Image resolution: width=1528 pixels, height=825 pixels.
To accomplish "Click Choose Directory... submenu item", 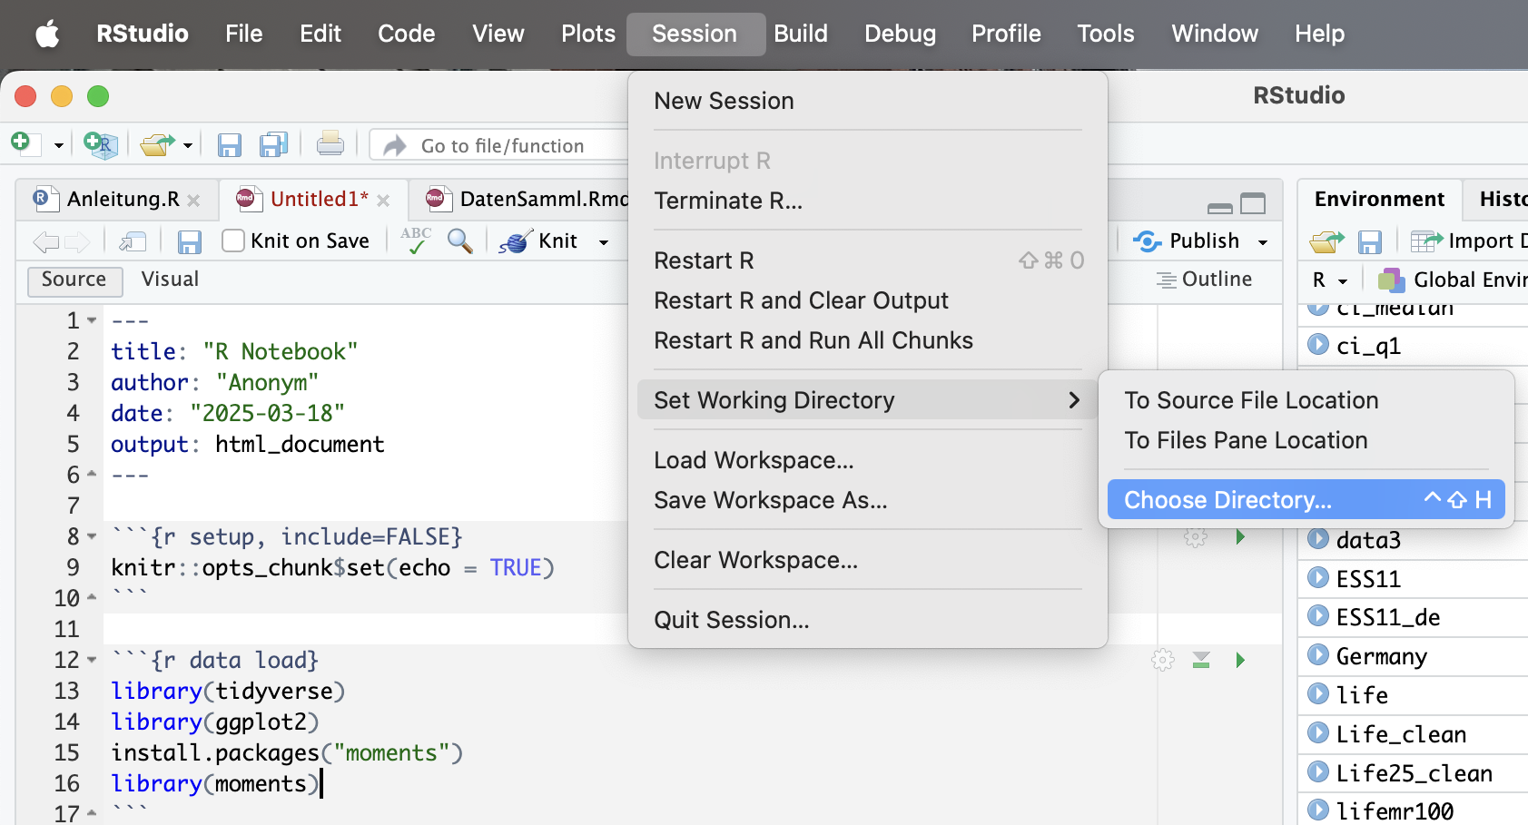I will [x=1306, y=500].
